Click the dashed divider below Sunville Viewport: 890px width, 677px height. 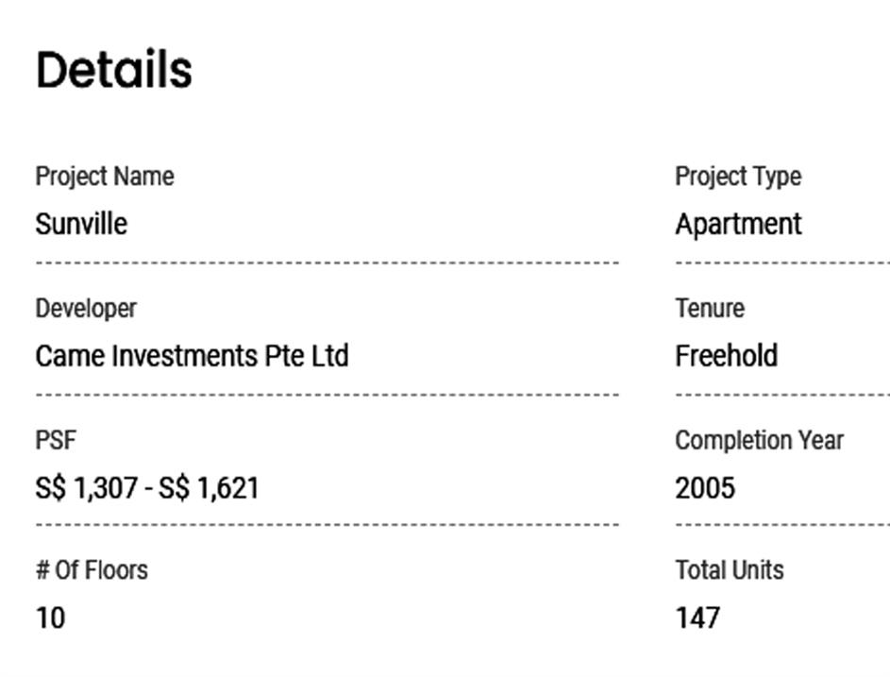[x=327, y=262]
